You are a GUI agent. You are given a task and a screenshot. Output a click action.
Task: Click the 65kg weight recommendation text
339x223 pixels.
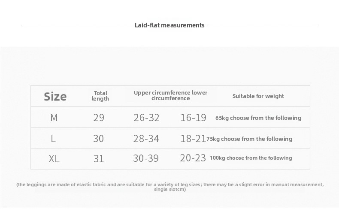click(x=258, y=118)
